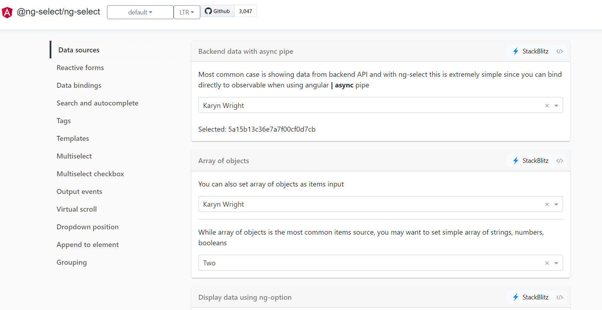This screenshot has height=310, width=602.
Task: Show code for Display data using ng-option
Action: pos(559,297)
